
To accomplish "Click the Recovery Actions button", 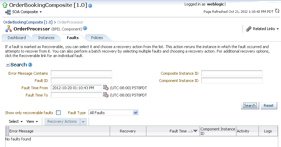I will click(62, 121).
